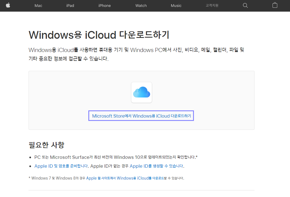290x197 pixels.
Task: Open the Watch menu item
Action: pyautogui.click(x=141, y=6)
